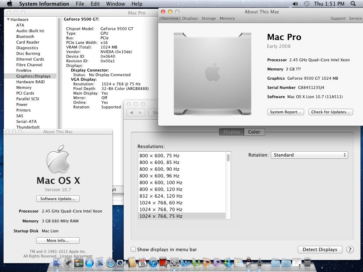363x272 pixels.
Task: Open Microsoft Messenger in the Dock
Action: [x=228, y=263]
